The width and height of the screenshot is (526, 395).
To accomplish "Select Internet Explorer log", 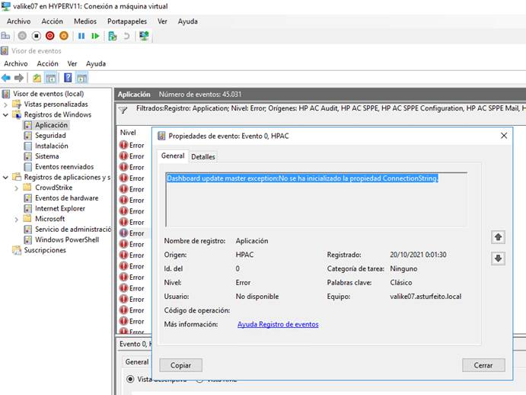I will [x=60, y=208].
